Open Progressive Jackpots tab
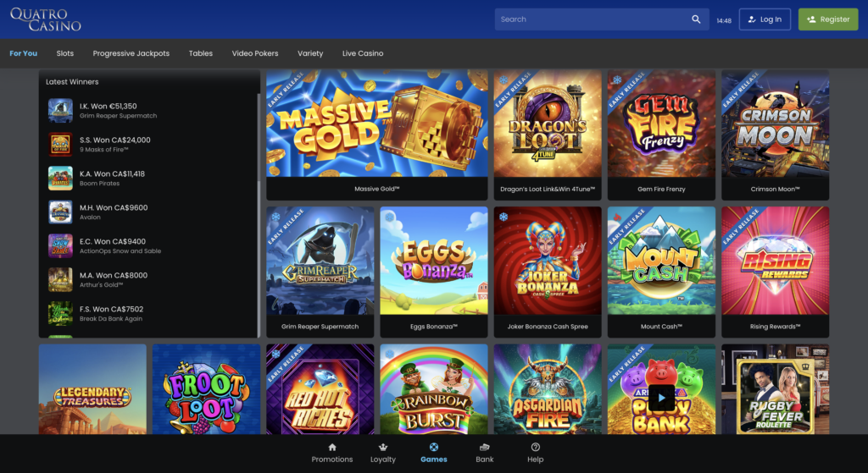868x473 pixels. pyautogui.click(x=131, y=53)
